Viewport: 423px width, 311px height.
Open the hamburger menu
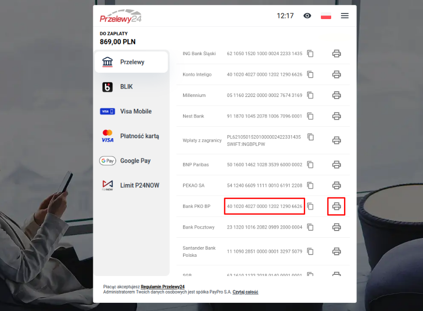345,15
